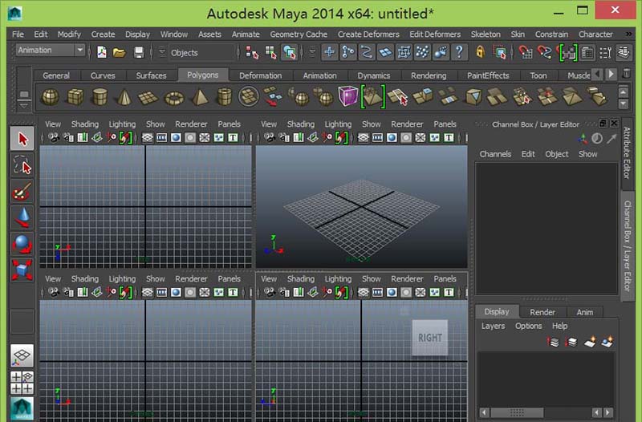Click the layer list horizontal scrollbar thumb
This screenshot has width=642, height=422.
point(517,412)
